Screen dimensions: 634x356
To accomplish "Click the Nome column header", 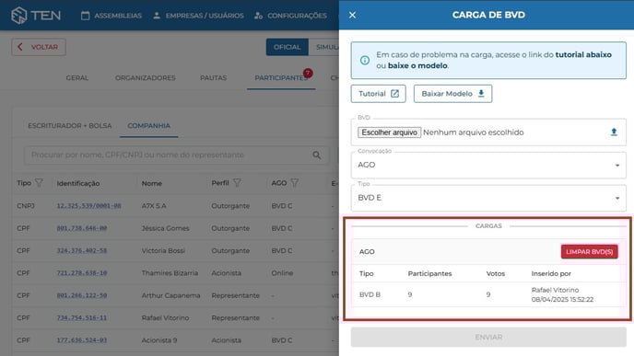I will 152,183.
